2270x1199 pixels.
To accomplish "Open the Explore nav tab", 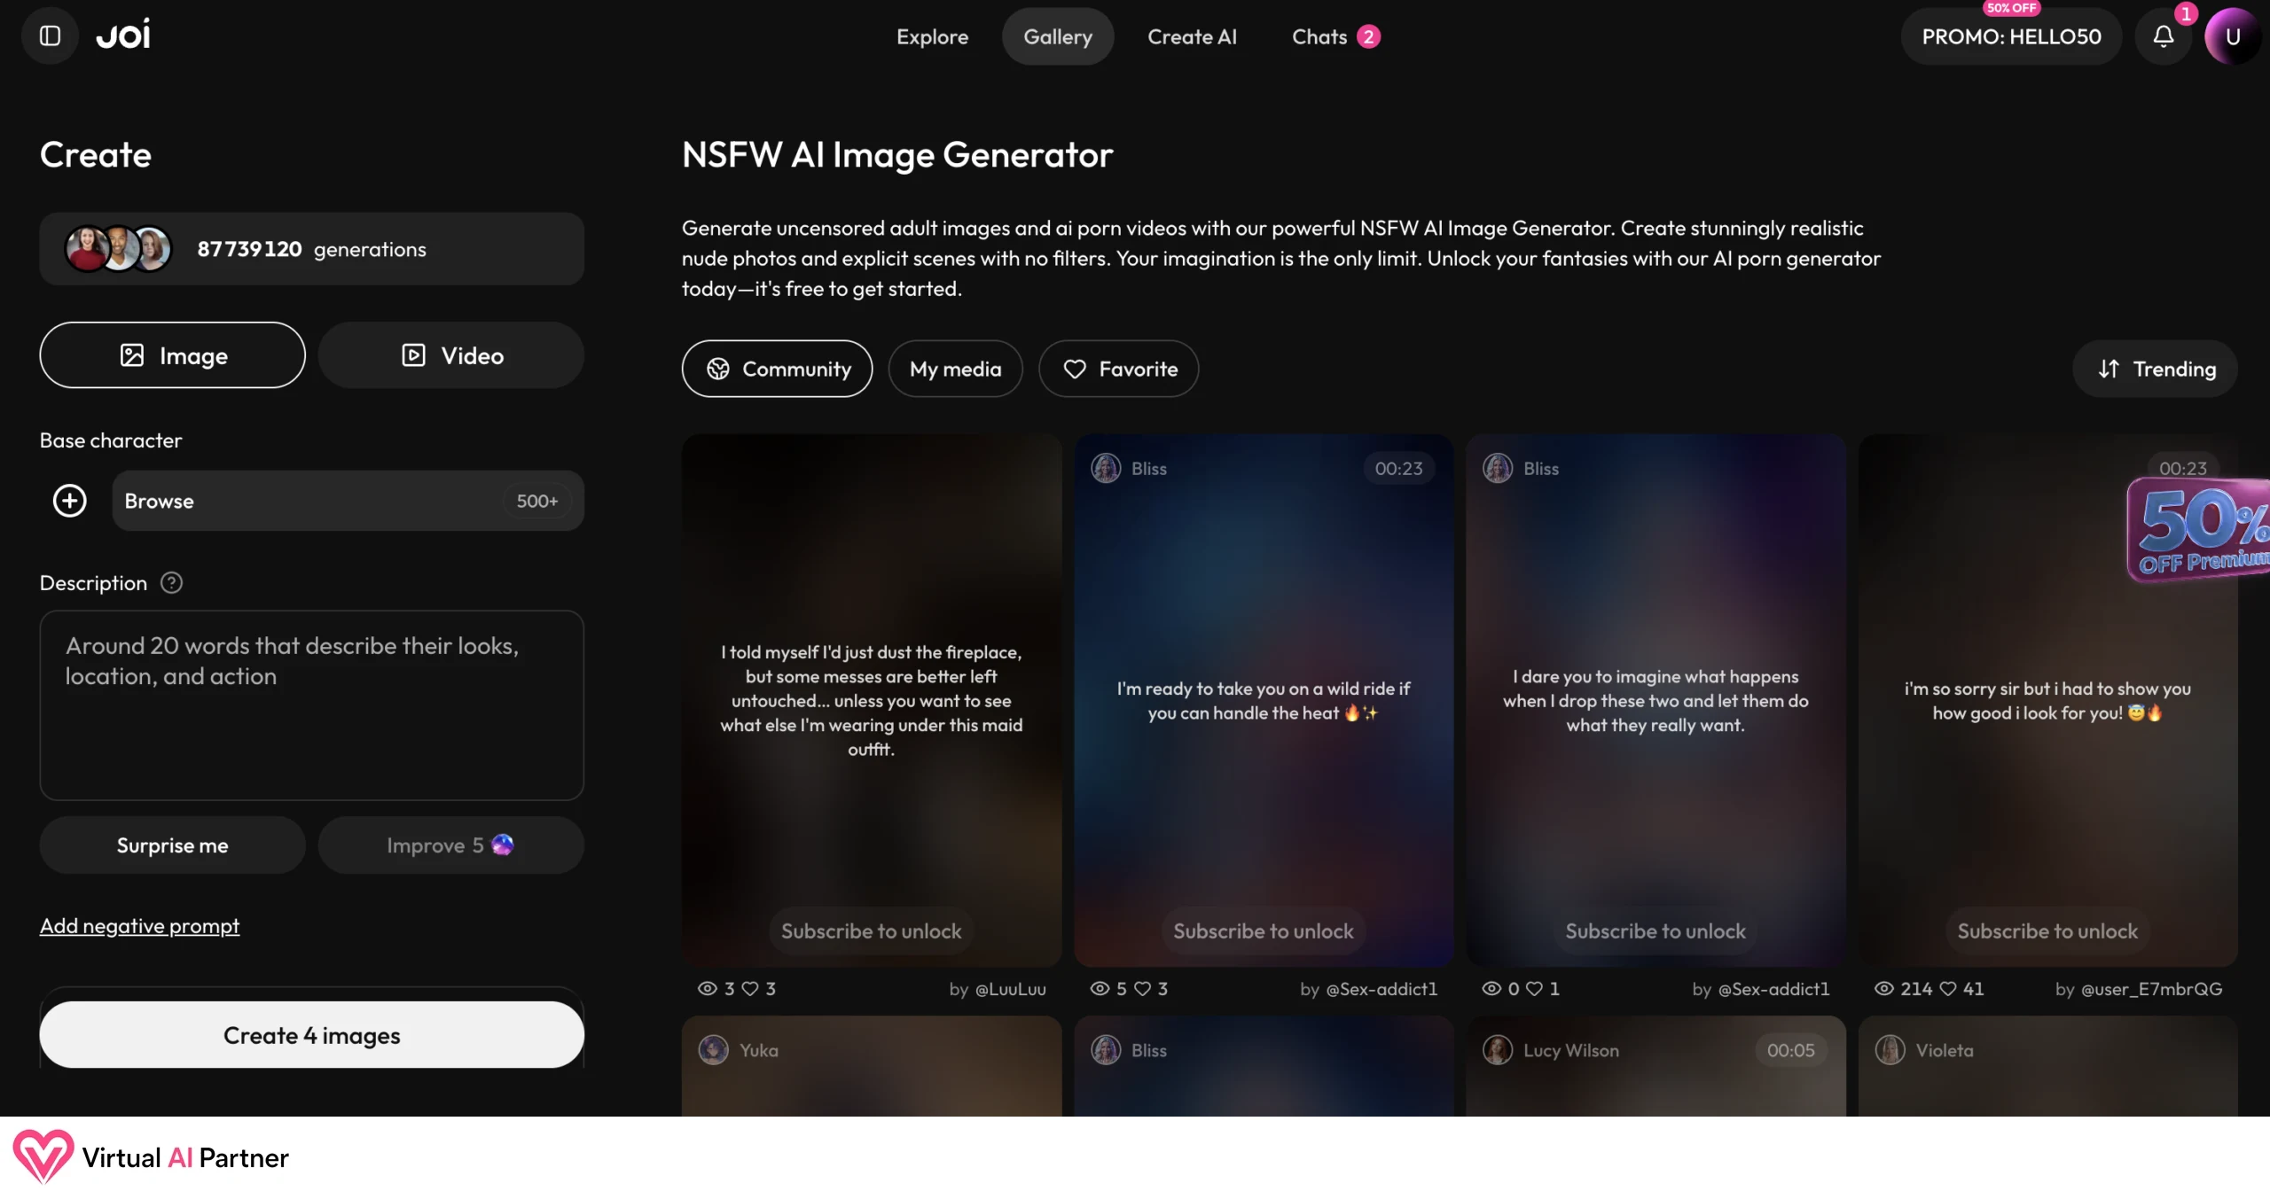I will click(x=932, y=36).
